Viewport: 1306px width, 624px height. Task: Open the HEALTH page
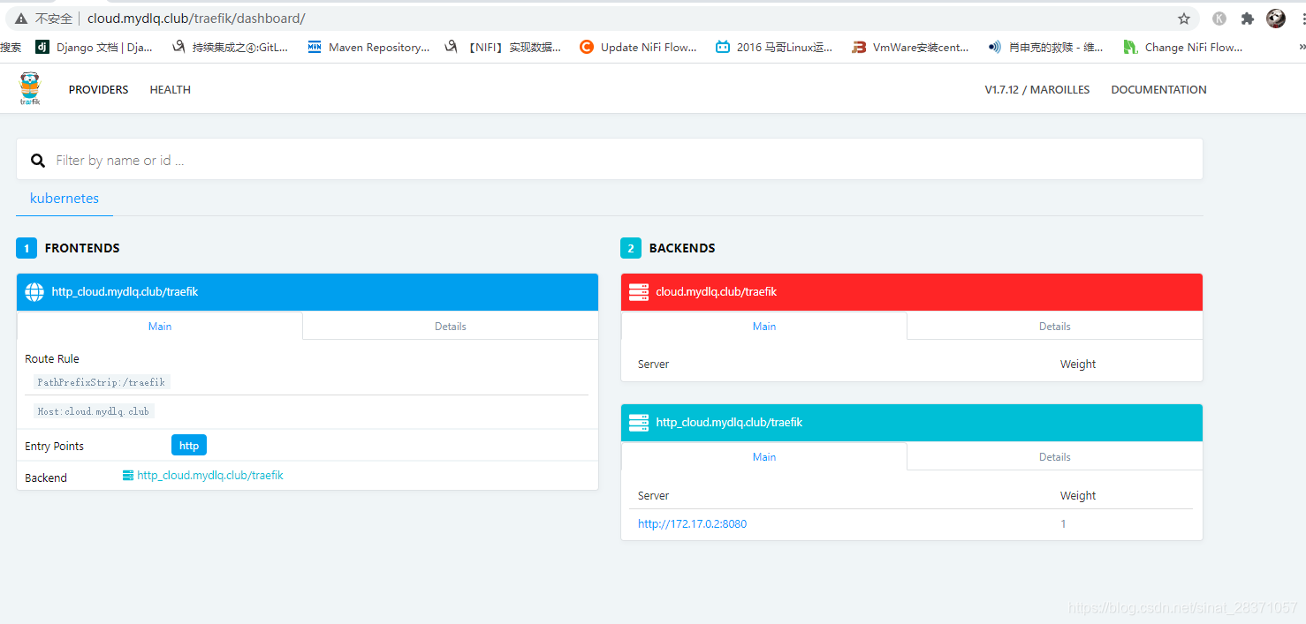click(x=171, y=90)
